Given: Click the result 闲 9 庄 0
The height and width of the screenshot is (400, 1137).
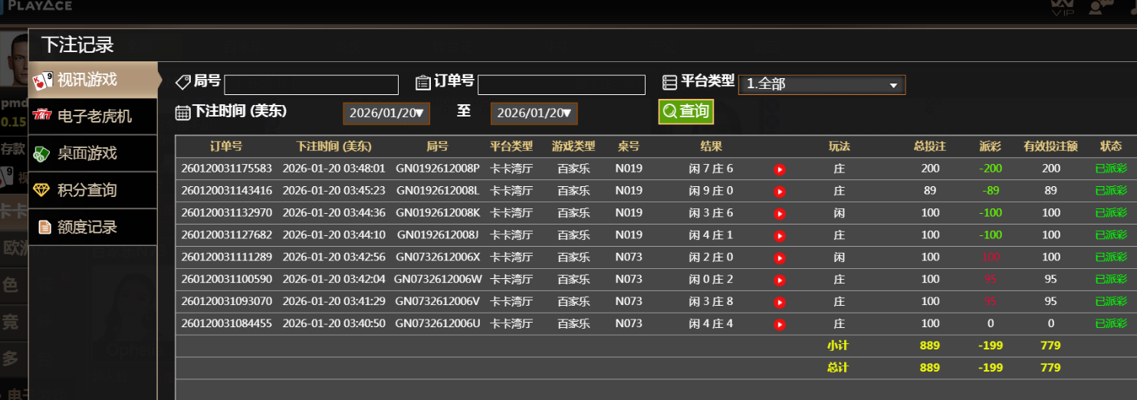Looking at the screenshot, I should [711, 191].
